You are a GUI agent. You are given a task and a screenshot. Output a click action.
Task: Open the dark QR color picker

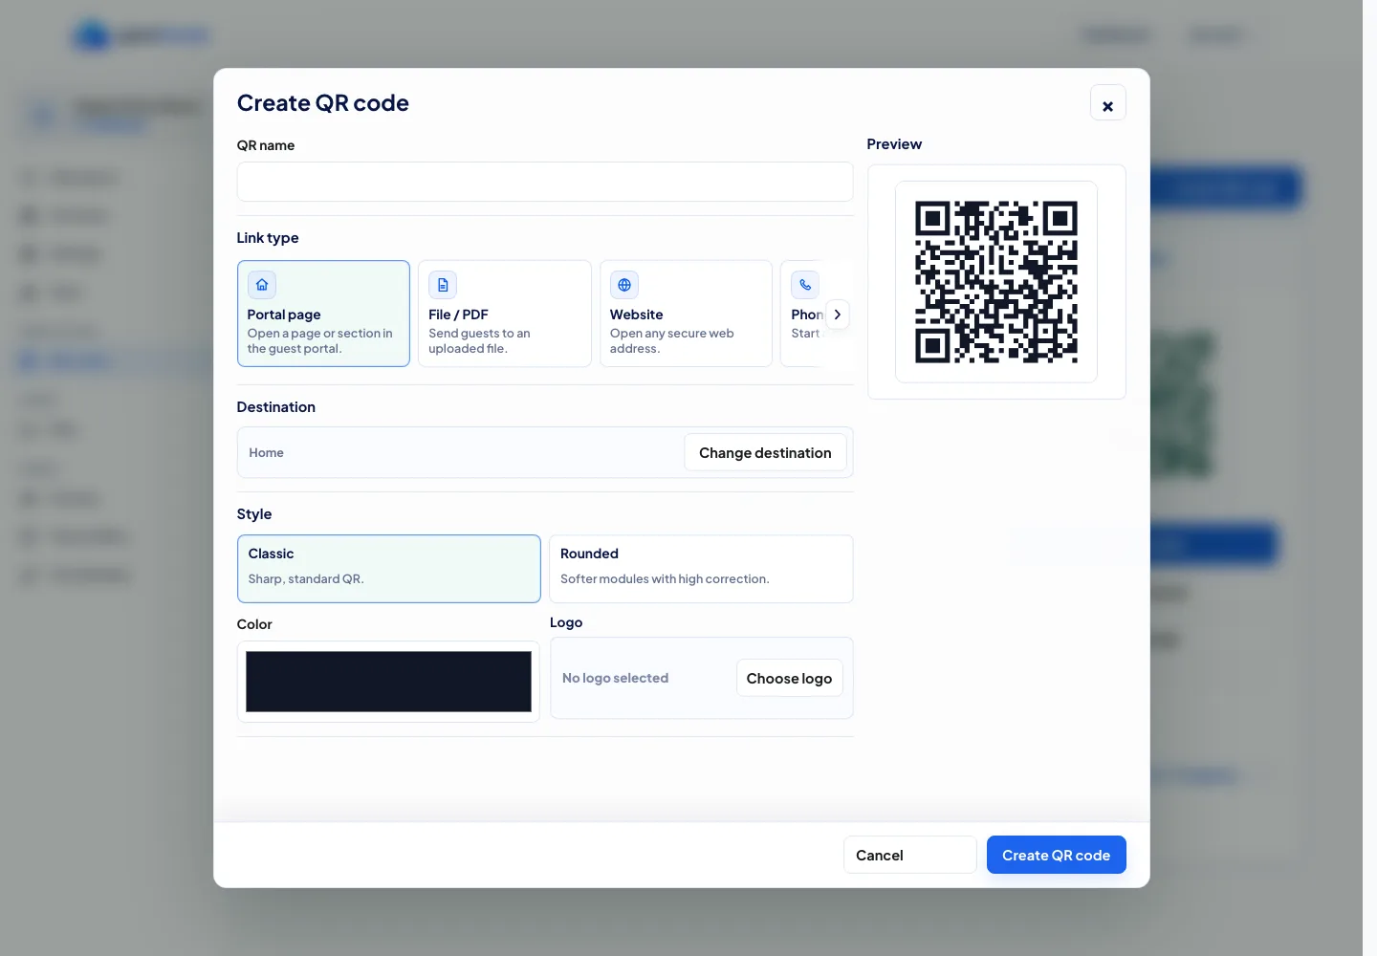(x=388, y=682)
